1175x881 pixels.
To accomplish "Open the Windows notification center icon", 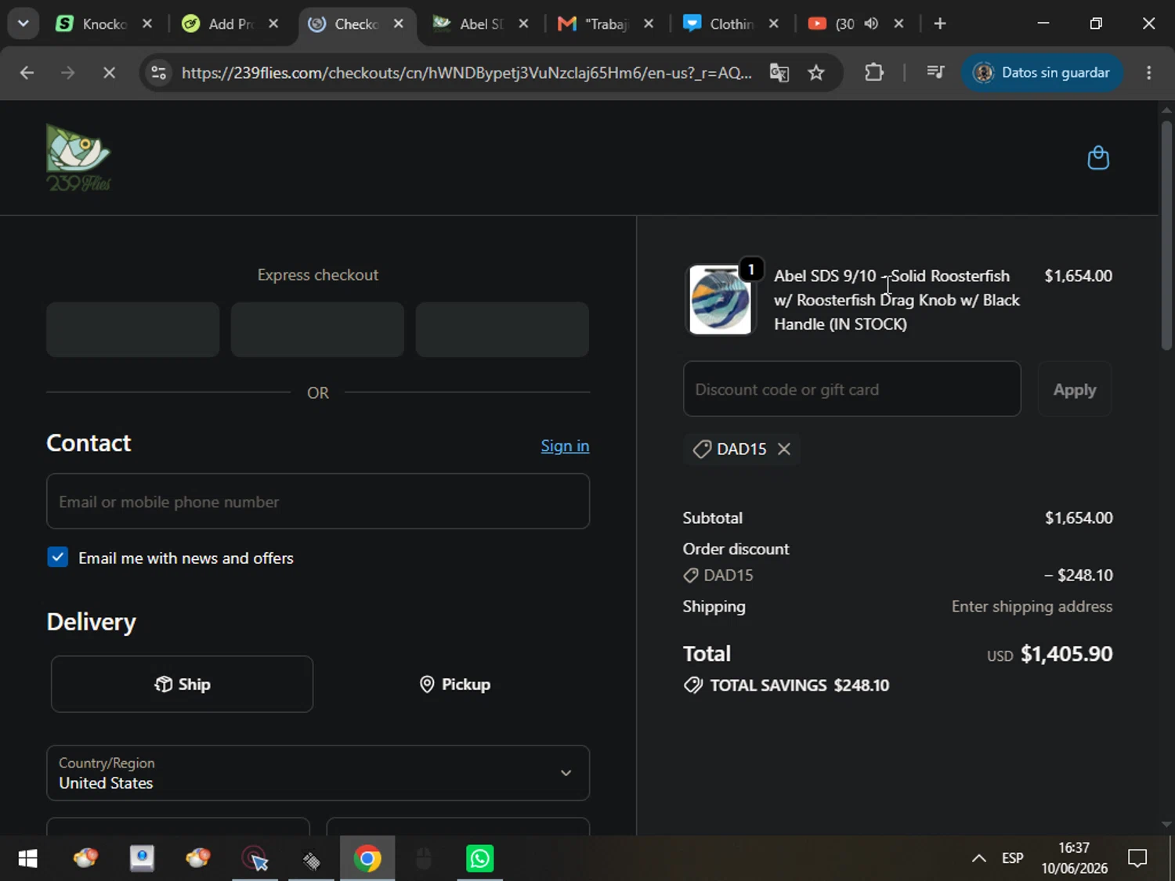I will coord(1137,858).
